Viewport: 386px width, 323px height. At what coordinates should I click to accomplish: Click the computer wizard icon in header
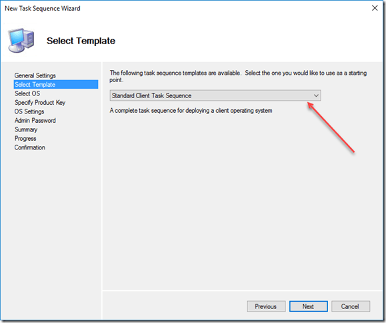point(21,40)
